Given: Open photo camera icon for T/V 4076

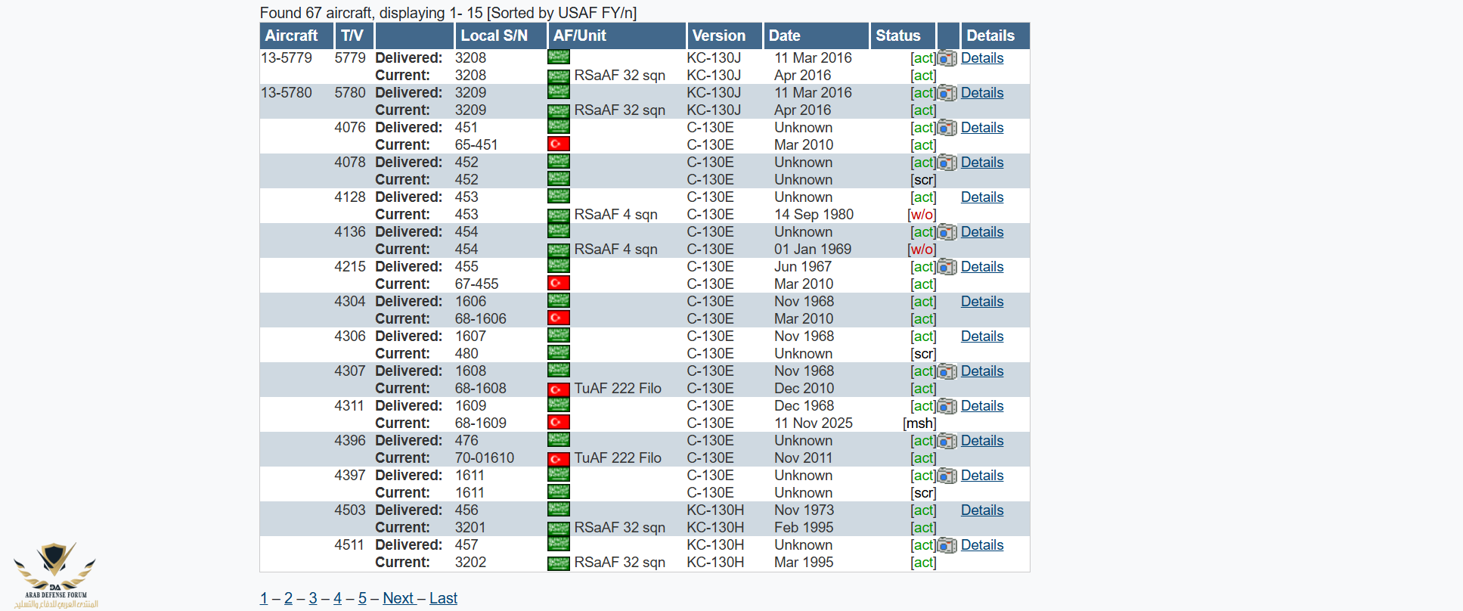Looking at the screenshot, I should tap(947, 128).
